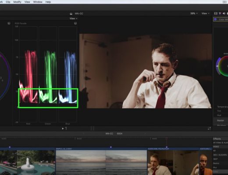This screenshot has height=175, width=228.
Task: Toggle viewer full-screen arrows icon
Action: pos(209,128)
